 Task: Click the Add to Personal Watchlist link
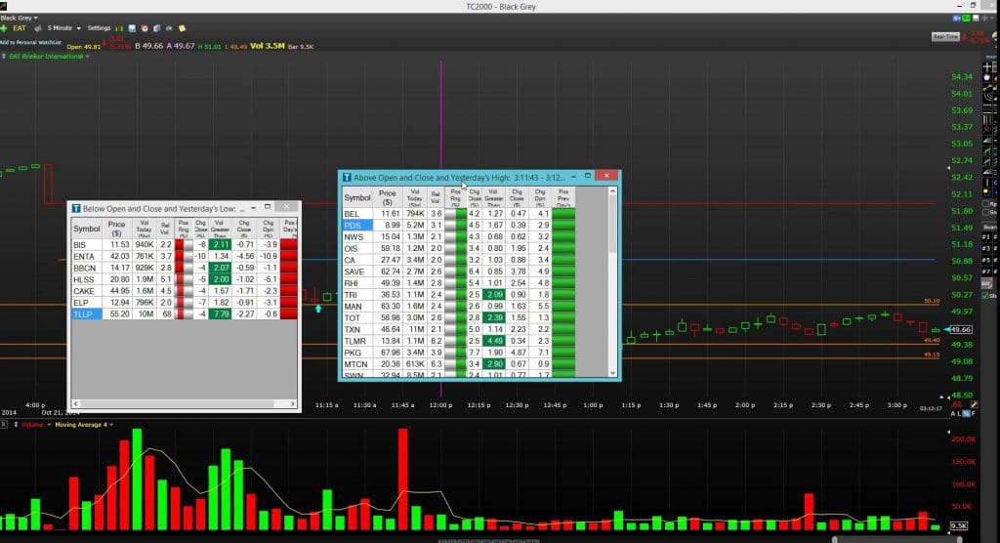pos(30,43)
